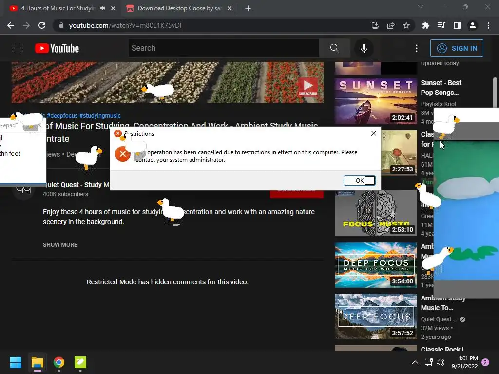Open the YouTube hamburger guide menu

(18, 48)
